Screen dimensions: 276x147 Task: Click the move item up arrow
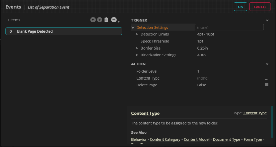[93, 20]
